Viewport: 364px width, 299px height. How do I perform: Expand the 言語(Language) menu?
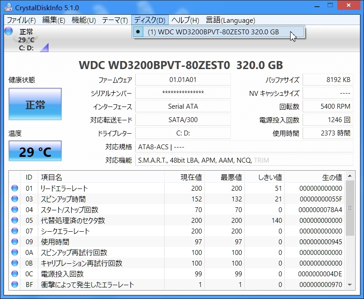[x=230, y=20]
